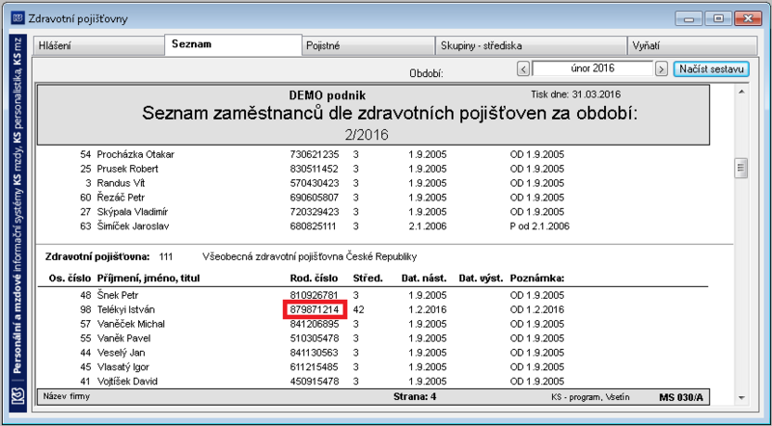Select the row Vaněk Pavel

coord(372,338)
